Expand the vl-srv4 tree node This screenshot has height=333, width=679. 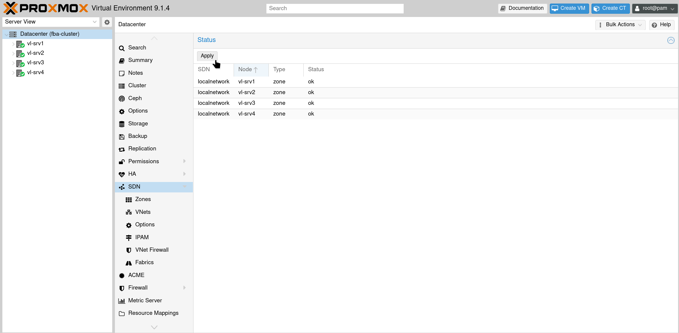click(x=13, y=73)
